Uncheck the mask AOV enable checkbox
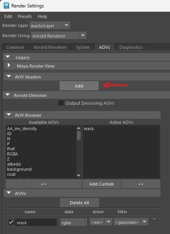The height and width of the screenshot is (234, 170). click(x=11, y=222)
